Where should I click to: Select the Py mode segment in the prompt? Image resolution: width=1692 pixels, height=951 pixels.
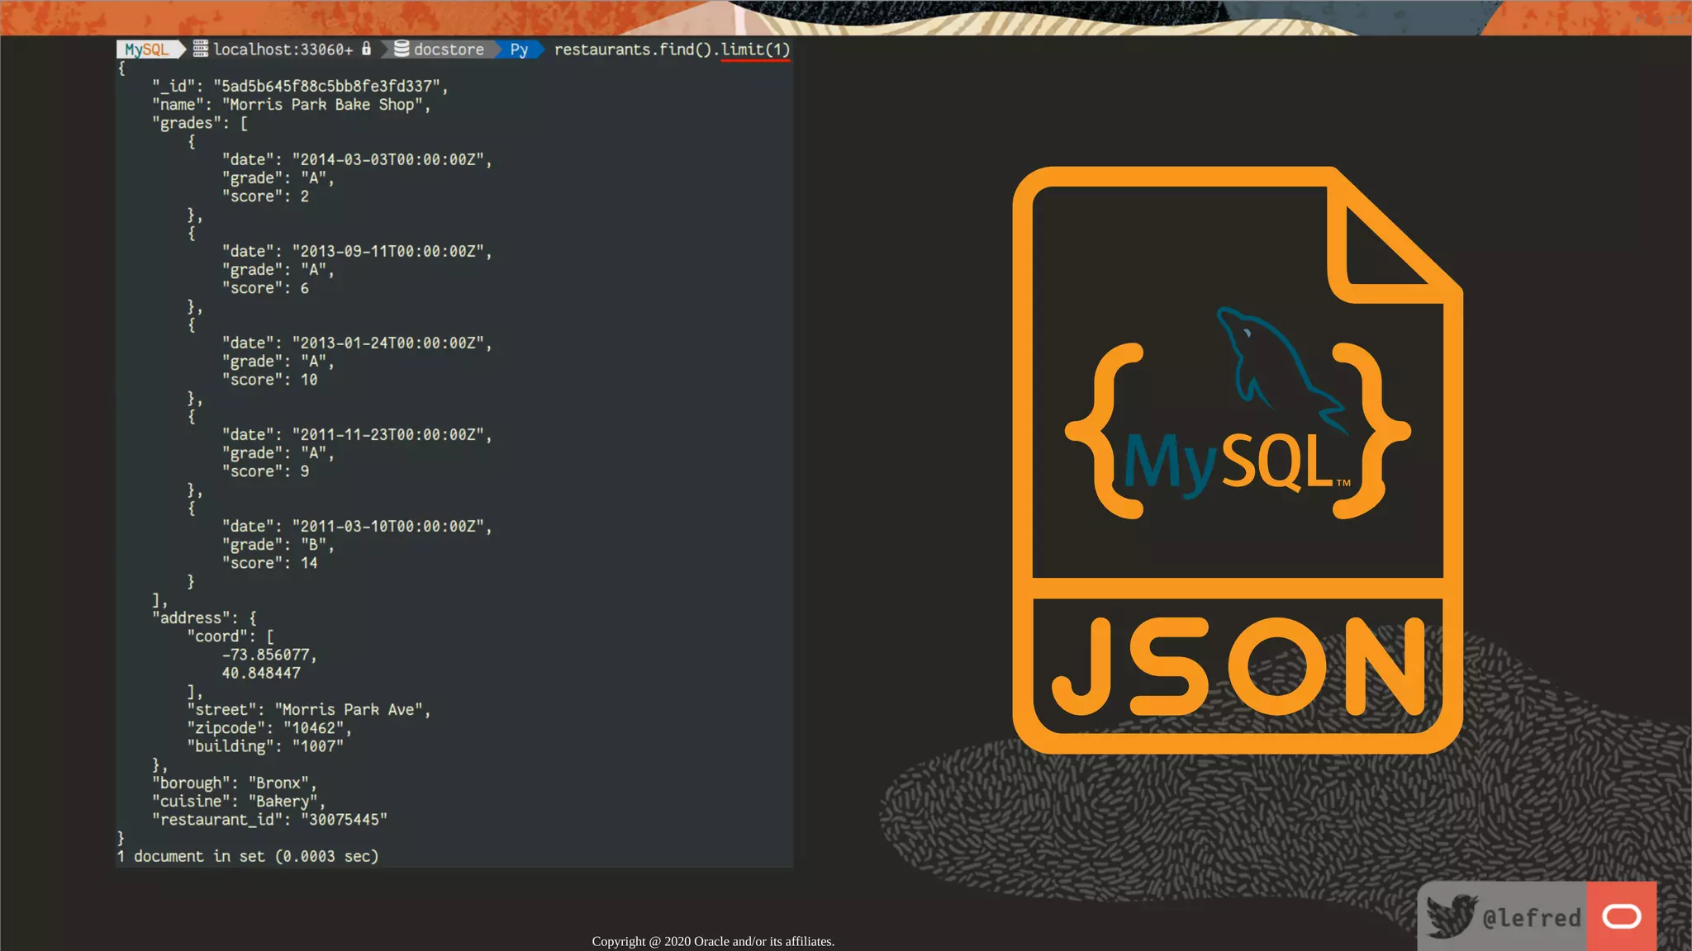click(x=519, y=50)
